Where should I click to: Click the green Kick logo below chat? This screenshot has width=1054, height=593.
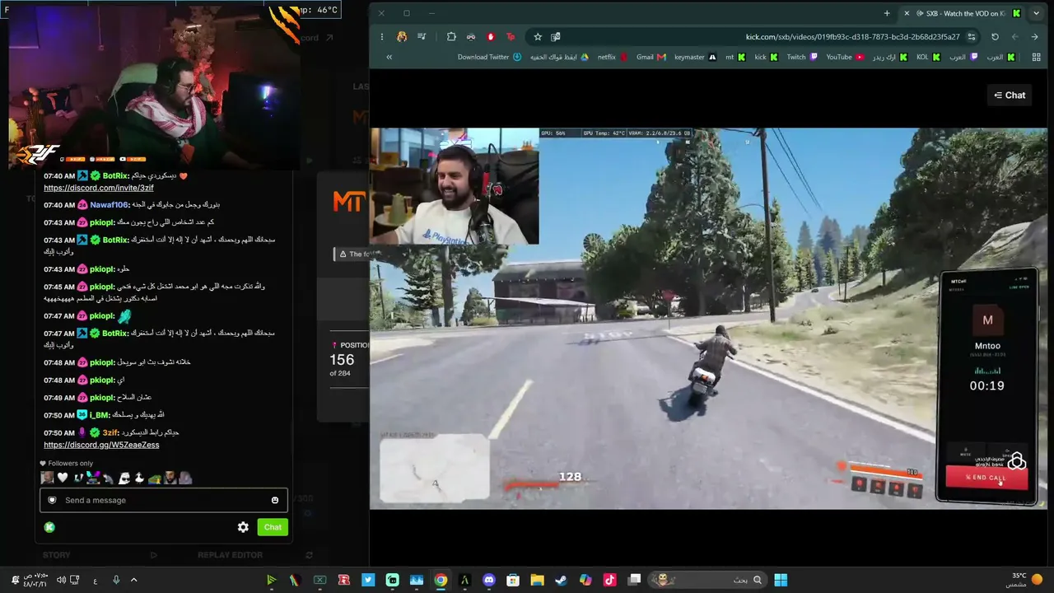coord(49,527)
